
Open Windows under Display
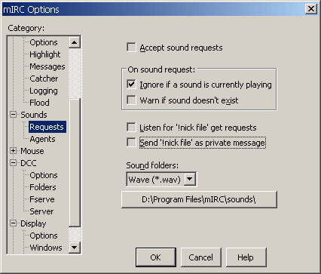[x=46, y=248]
